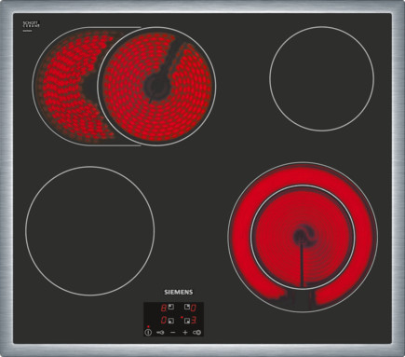Select the rear-right cooking zone key
Image resolution: width=405 pixels, height=357 pixels.
pos(187,307)
